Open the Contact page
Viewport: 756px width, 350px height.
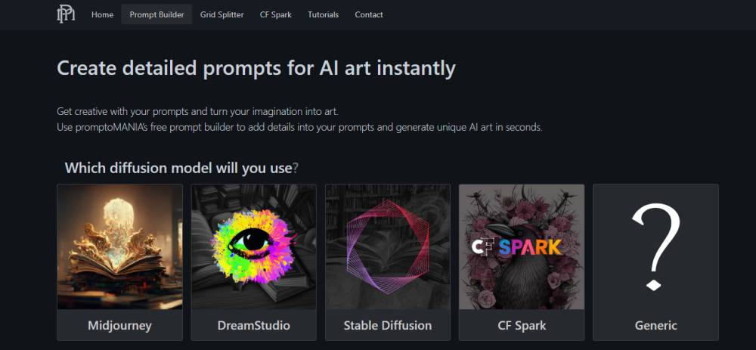tap(369, 14)
